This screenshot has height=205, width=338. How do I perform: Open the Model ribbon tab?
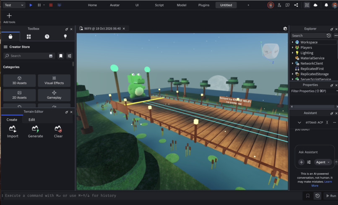(182, 5)
